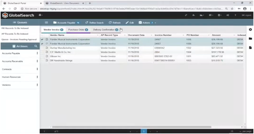Click the help question mark icon

click(x=235, y=15)
